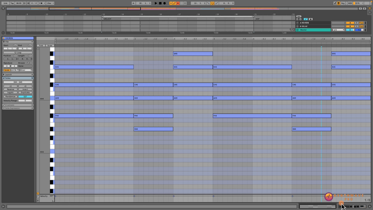The height and width of the screenshot is (210, 373).
Task: Open the metronome settings dropdown
Action: (44, 3)
